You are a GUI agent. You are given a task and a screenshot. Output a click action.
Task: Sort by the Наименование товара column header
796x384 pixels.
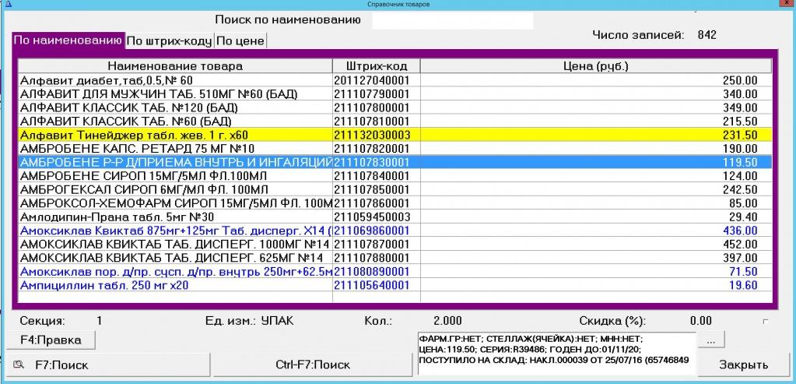pyautogui.click(x=175, y=66)
